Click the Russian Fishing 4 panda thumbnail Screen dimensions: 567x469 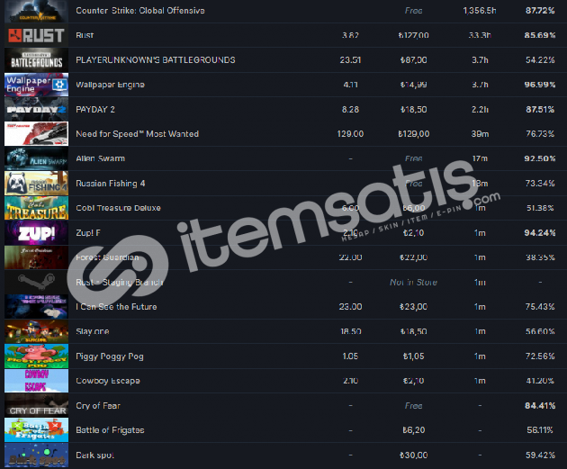(36, 184)
